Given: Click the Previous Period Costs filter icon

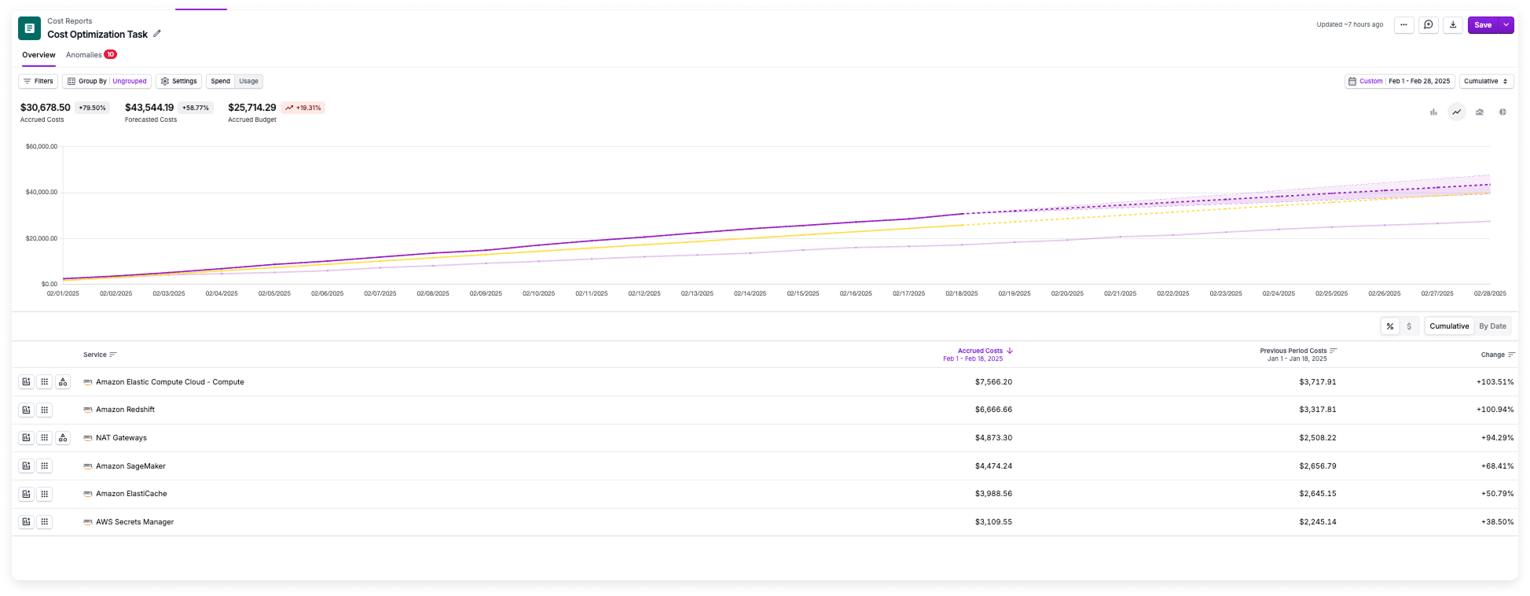Looking at the screenshot, I should 1334,351.
